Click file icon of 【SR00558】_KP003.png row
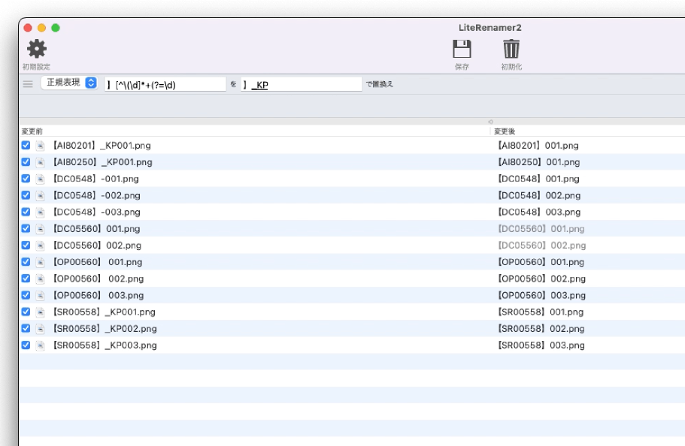 (41, 345)
